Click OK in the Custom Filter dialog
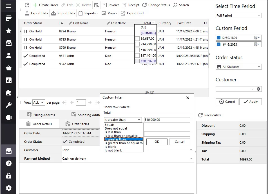Viewport: 268px width, 194px height. 157,142
